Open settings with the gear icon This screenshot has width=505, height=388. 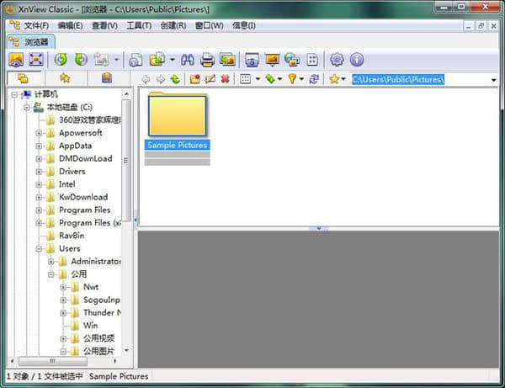tap(337, 60)
